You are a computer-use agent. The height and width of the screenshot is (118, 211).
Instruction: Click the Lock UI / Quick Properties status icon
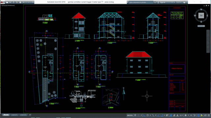click(x=195, y=115)
